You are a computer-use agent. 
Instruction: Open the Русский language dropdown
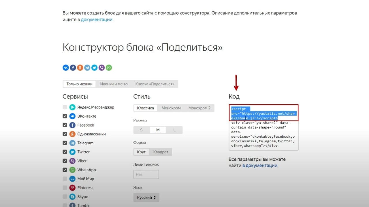[x=146, y=198]
